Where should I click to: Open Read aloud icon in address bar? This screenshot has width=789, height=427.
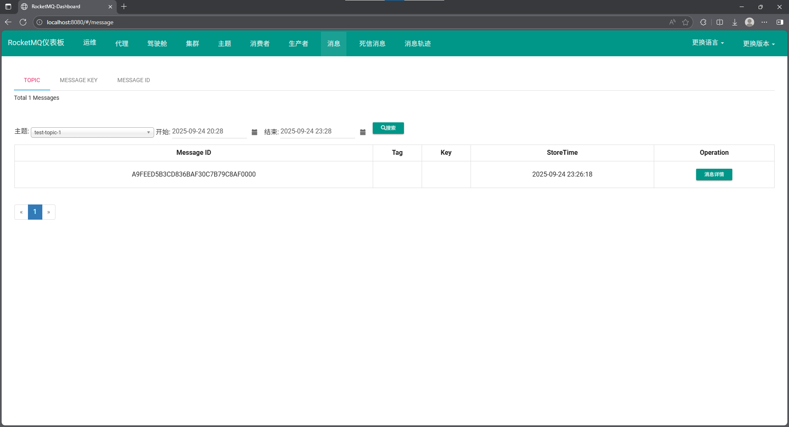pyautogui.click(x=672, y=22)
